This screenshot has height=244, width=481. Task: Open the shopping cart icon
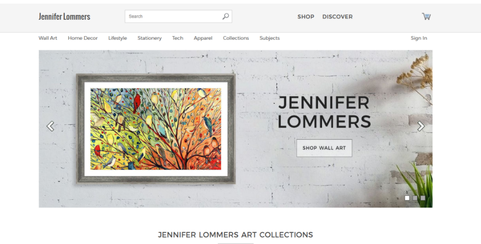pyautogui.click(x=426, y=16)
